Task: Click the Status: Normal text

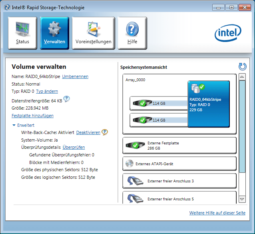Action: click(26, 84)
